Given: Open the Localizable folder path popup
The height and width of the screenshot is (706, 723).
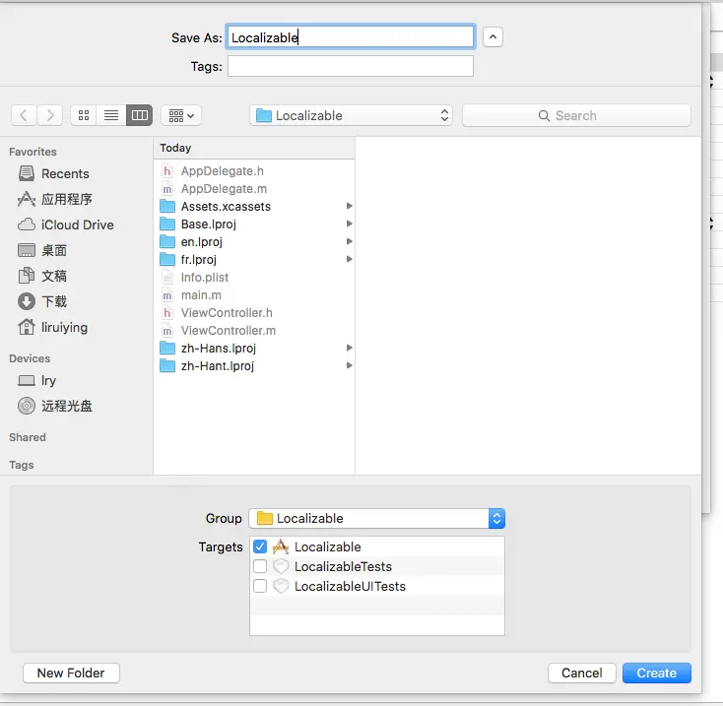Looking at the screenshot, I should coord(351,115).
